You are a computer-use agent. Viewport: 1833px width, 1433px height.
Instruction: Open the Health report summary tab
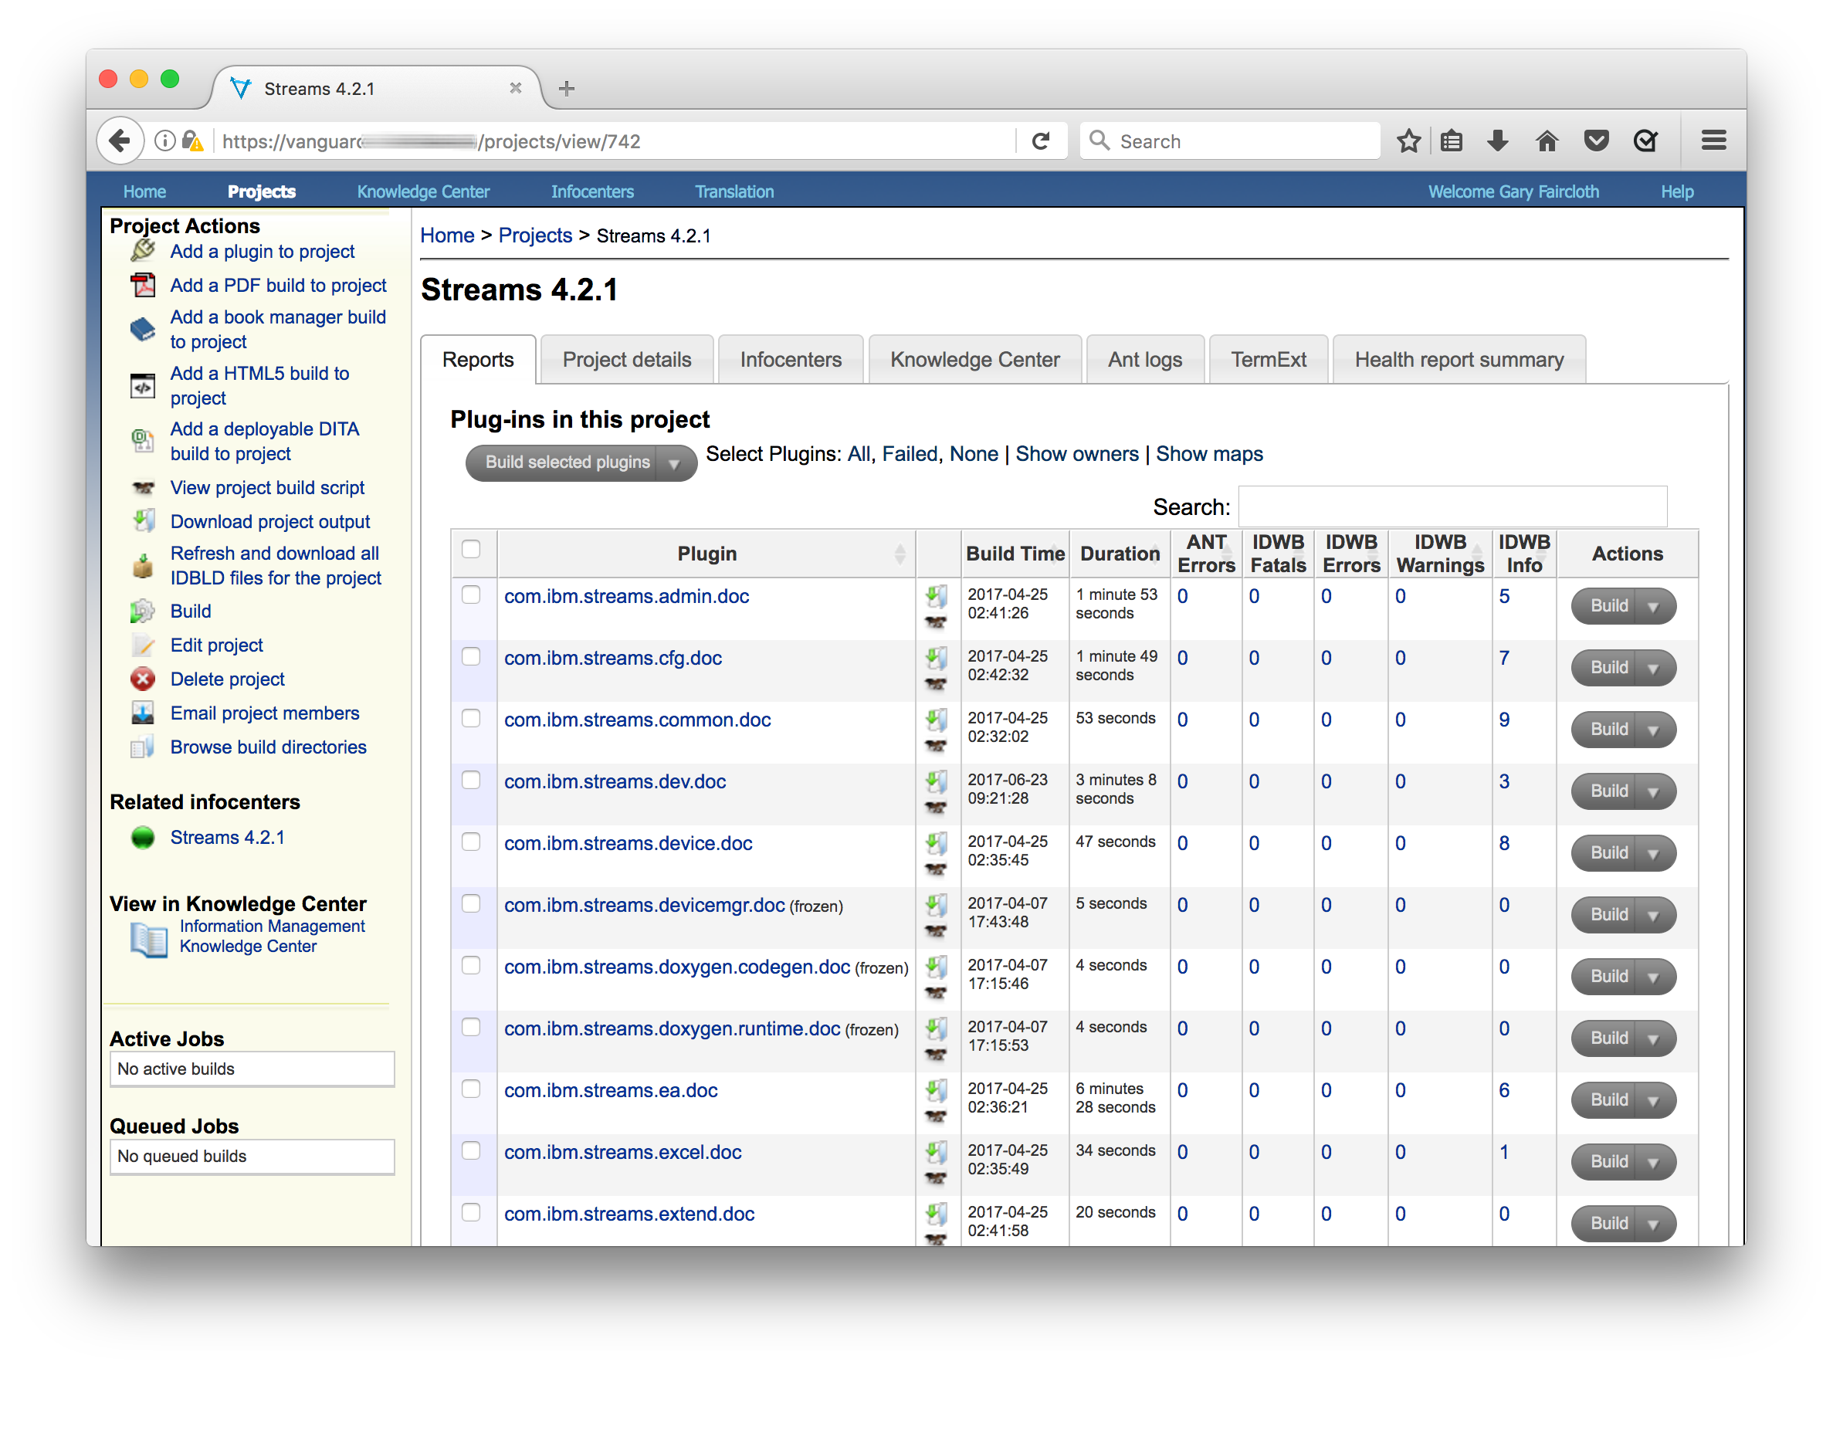[1459, 360]
